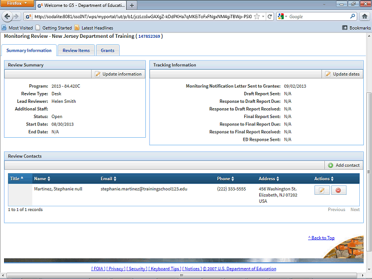Click the Previous pagination link

coord(337,209)
